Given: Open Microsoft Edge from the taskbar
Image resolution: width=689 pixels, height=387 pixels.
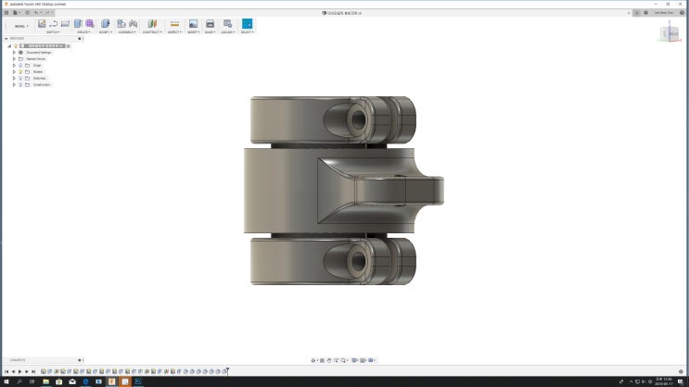Looking at the screenshot, I should pyautogui.click(x=85, y=381).
